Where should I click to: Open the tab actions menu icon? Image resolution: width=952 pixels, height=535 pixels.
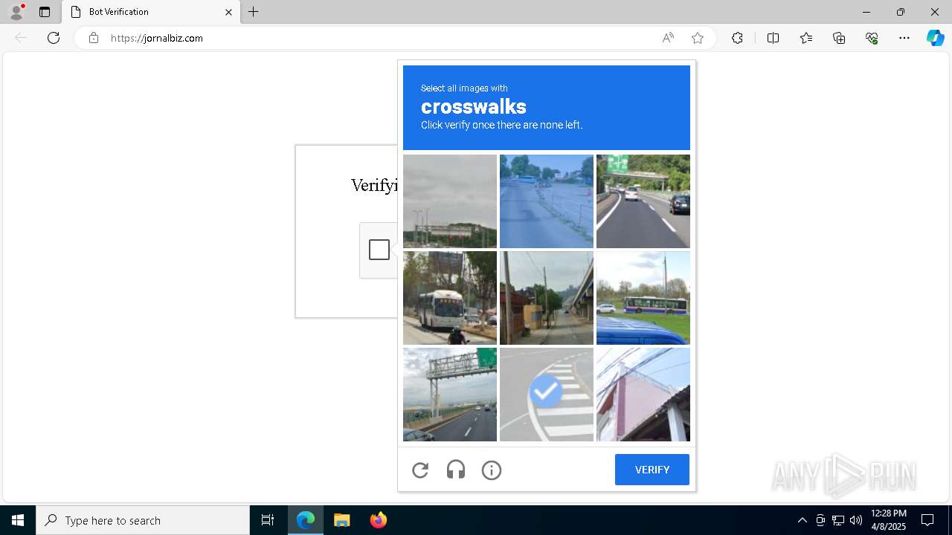click(x=45, y=12)
